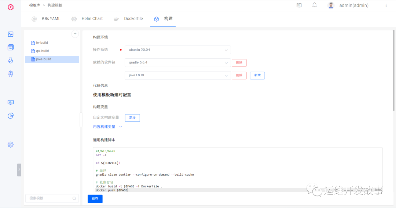Open system settings gear icon
The width and height of the screenshot is (396, 208).
point(11,145)
